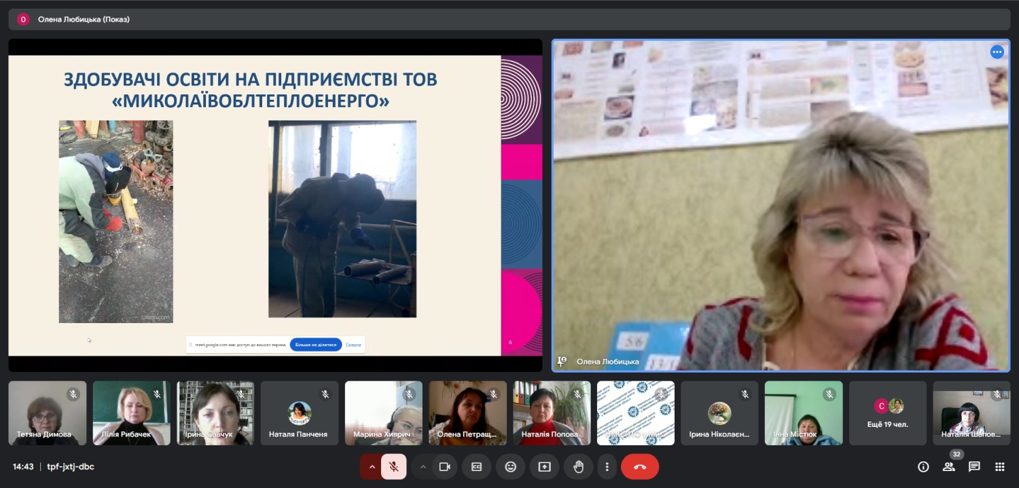Open the emoji reactions button
This screenshot has width=1019, height=488.
(x=510, y=467)
